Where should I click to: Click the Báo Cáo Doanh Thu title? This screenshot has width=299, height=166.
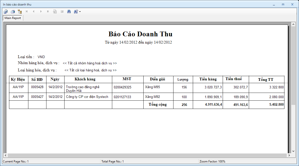140,34
